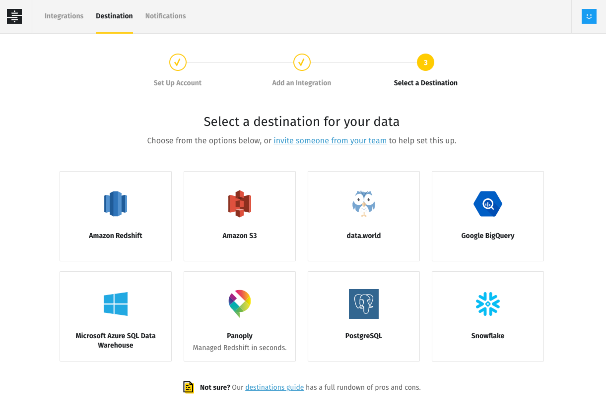
Task: Select Microsoft Azure SQL Data Warehouse label
Action: click(x=116, y=340)
